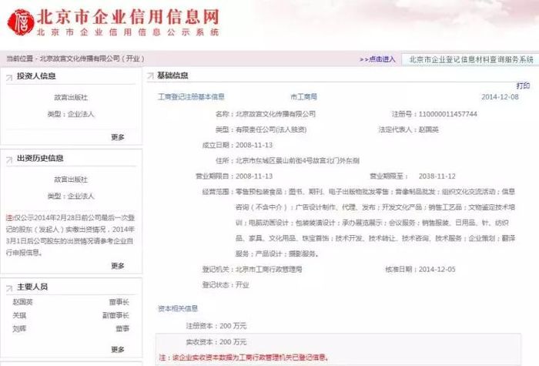
Task: Click the 打印 print link
Action: [523, 86]
